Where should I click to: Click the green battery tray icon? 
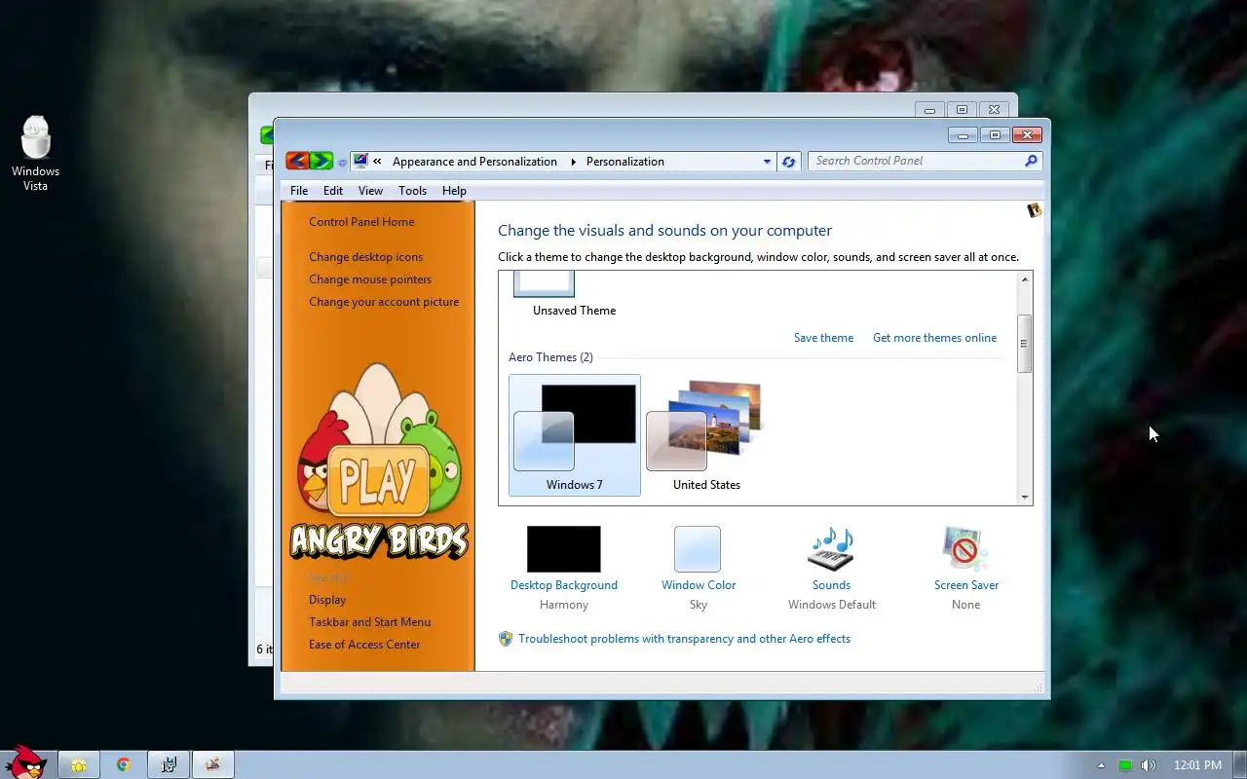(1125, 765)
